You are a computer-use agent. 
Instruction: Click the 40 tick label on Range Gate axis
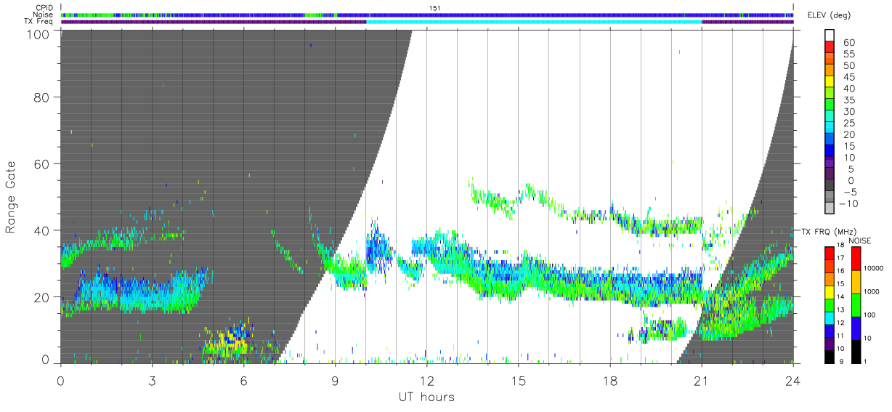[42, 230]
